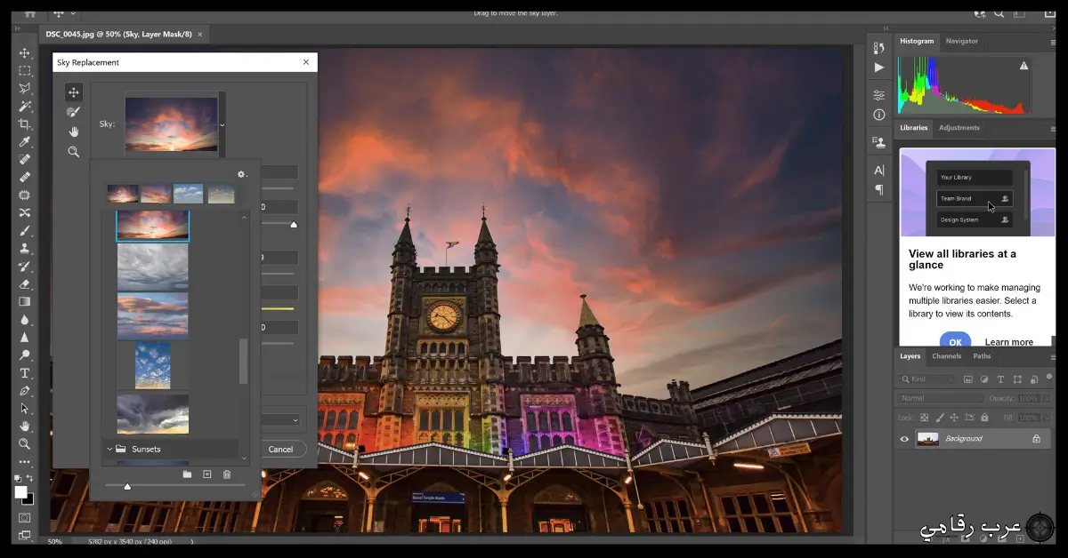Create new sky preset with plus icon
The image size is (1068, 558).
(207, 474)
